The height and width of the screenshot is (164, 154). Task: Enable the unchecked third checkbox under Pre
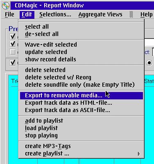13,52
